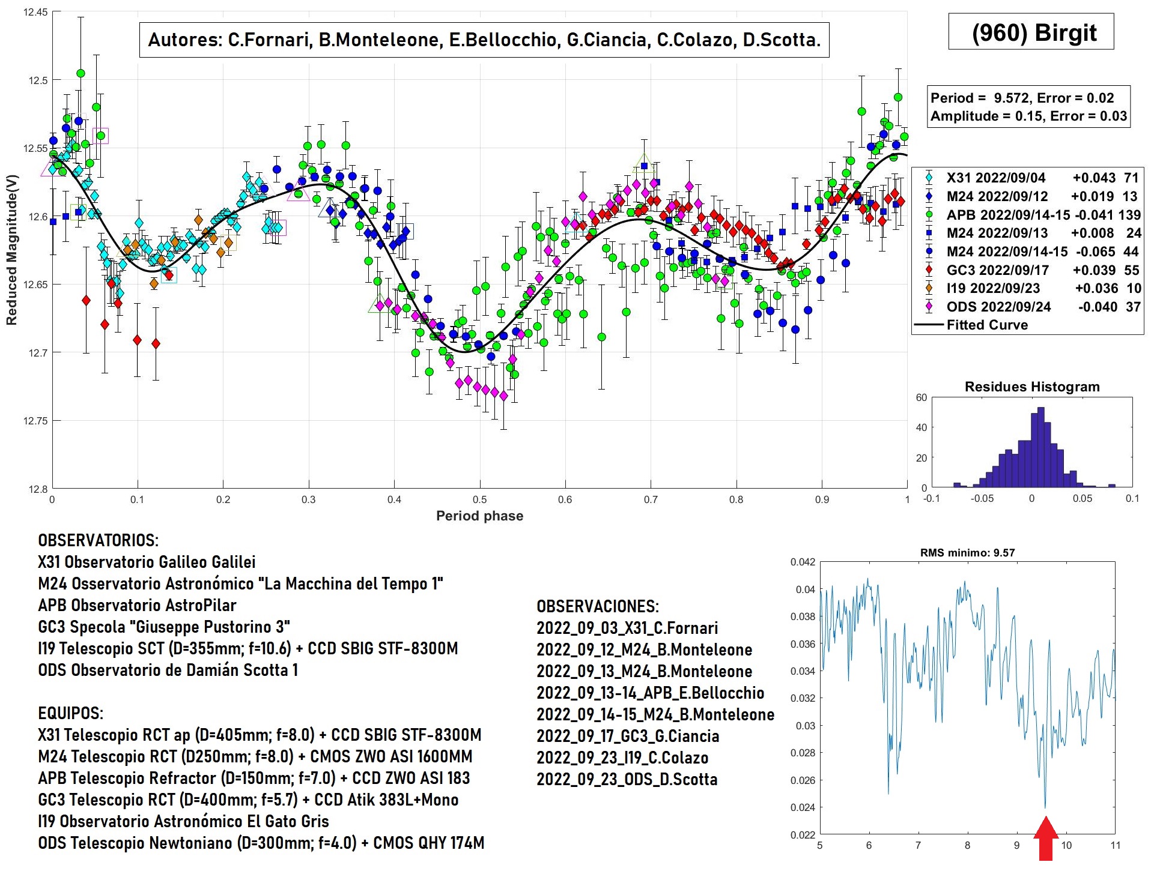Click the '11' tick on the RMS period axis
Screen dimensions: 1154x874
(x=1115, y=845)
